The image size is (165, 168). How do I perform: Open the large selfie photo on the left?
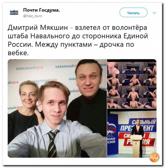click(57, 108)
